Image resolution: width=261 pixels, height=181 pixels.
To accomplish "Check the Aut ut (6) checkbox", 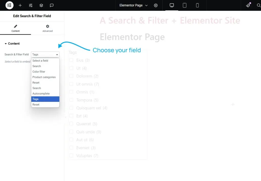I will (71, 140).
